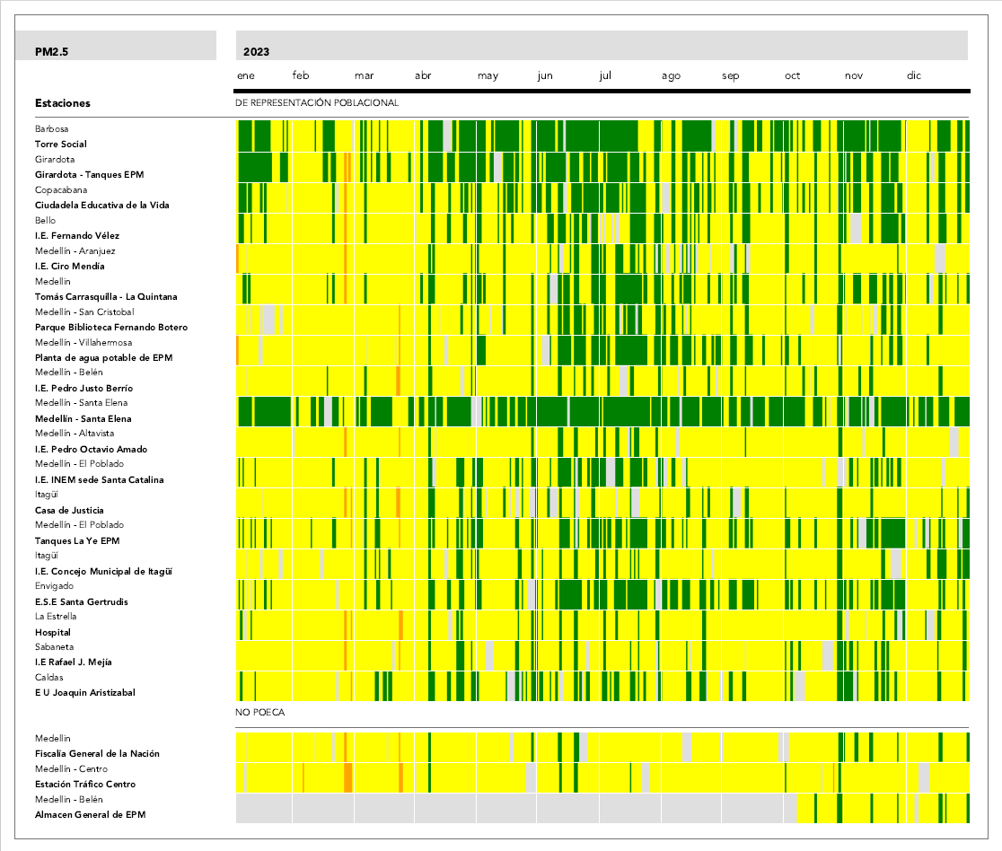Click the 'oct' month label
Screen dimensions: 1002x851
point(792,76)
